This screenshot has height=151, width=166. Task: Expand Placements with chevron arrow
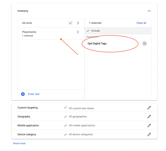[78, 32]
